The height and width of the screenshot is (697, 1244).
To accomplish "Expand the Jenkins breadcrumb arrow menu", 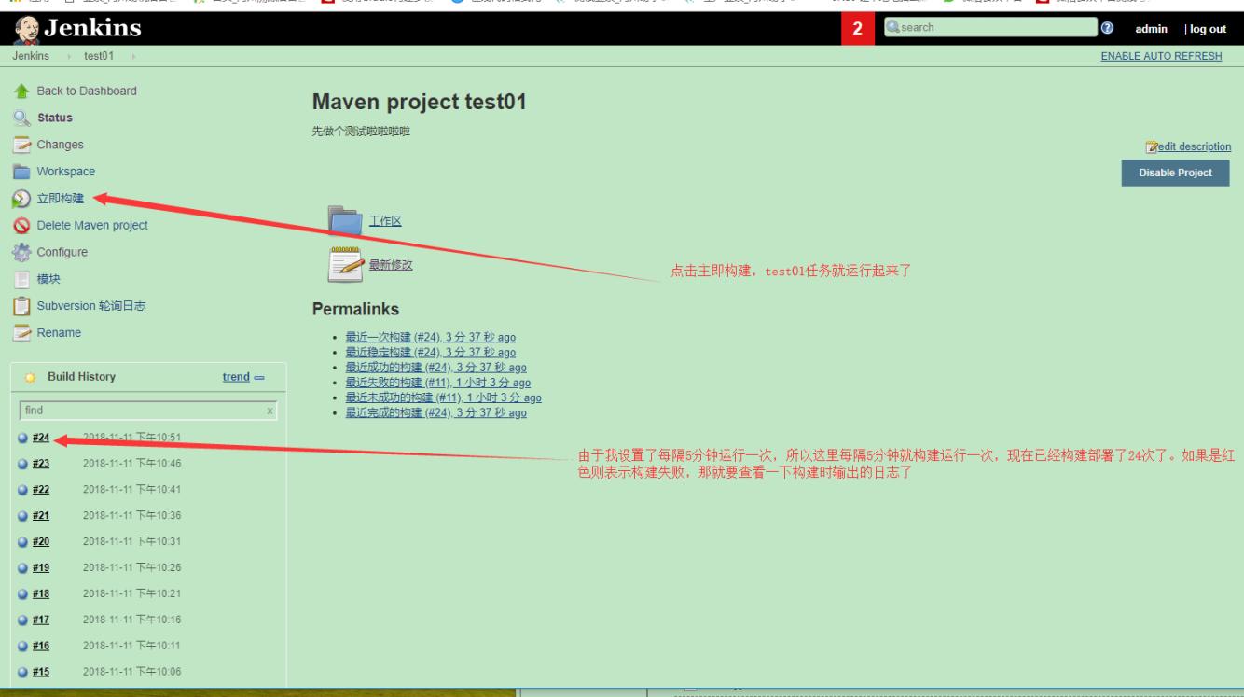I will tap(66, 57).
